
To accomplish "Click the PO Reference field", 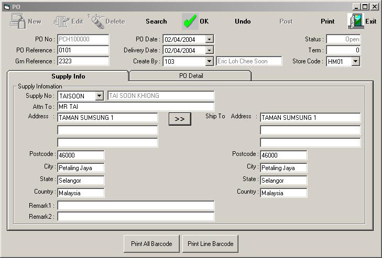I will click(83, 50).
